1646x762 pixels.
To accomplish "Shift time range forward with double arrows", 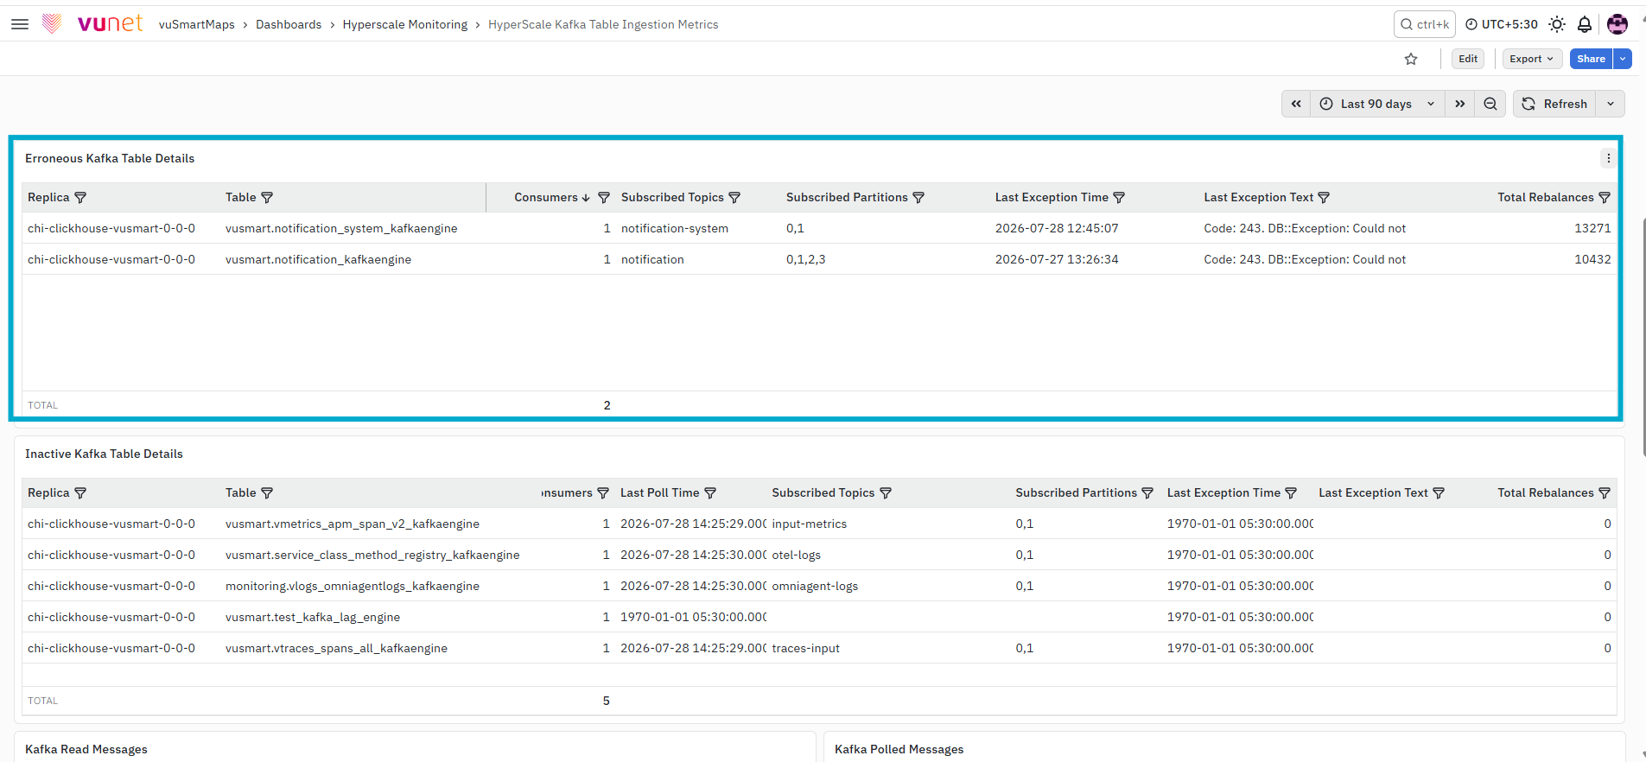I will pyautogui.click(x=1460, y=104).
